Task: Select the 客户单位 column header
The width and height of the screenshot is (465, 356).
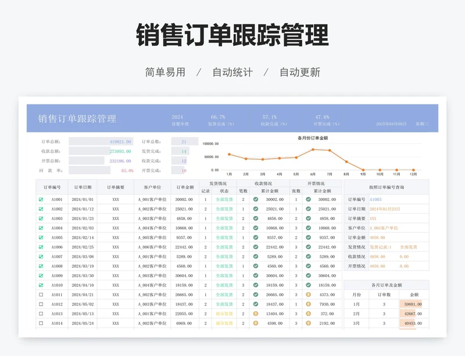Action: click(x=152, y=187)
